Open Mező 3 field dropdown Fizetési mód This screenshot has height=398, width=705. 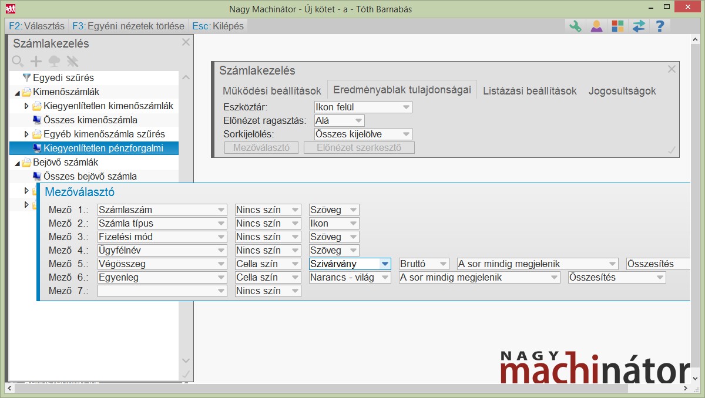pos(162,237)
